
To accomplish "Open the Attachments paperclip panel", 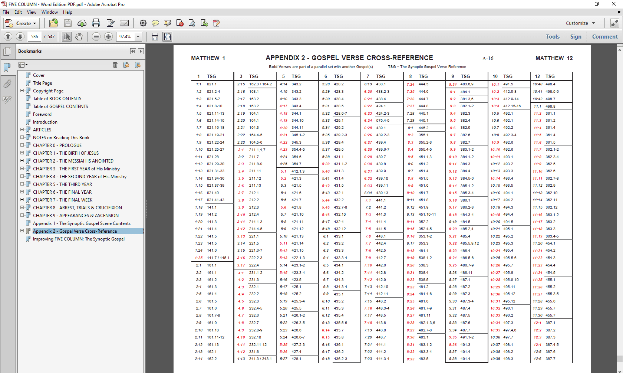I will coord(7,84).
